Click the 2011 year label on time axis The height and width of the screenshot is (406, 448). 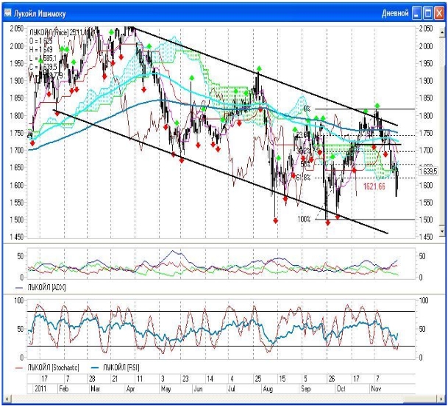coord(42,389)
